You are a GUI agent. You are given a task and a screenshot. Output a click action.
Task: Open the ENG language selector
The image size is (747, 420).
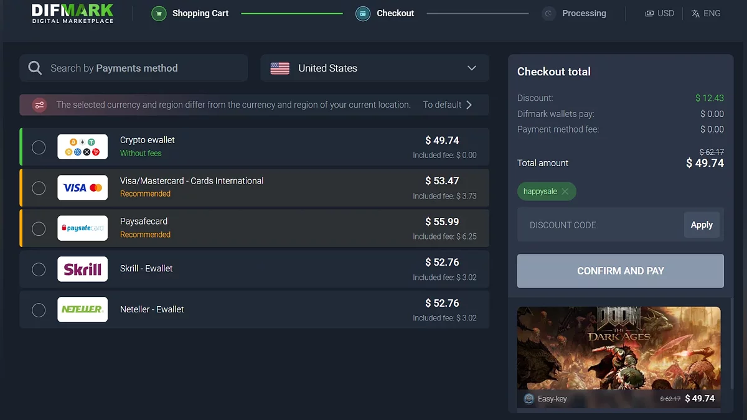point(706,13)
